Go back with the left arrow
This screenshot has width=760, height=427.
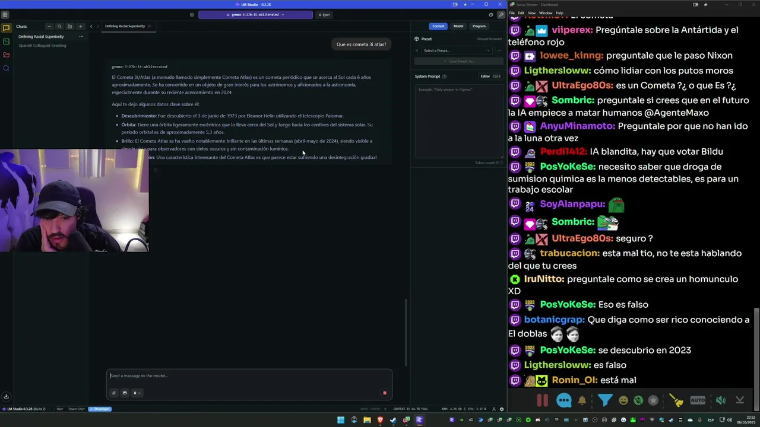91,26
